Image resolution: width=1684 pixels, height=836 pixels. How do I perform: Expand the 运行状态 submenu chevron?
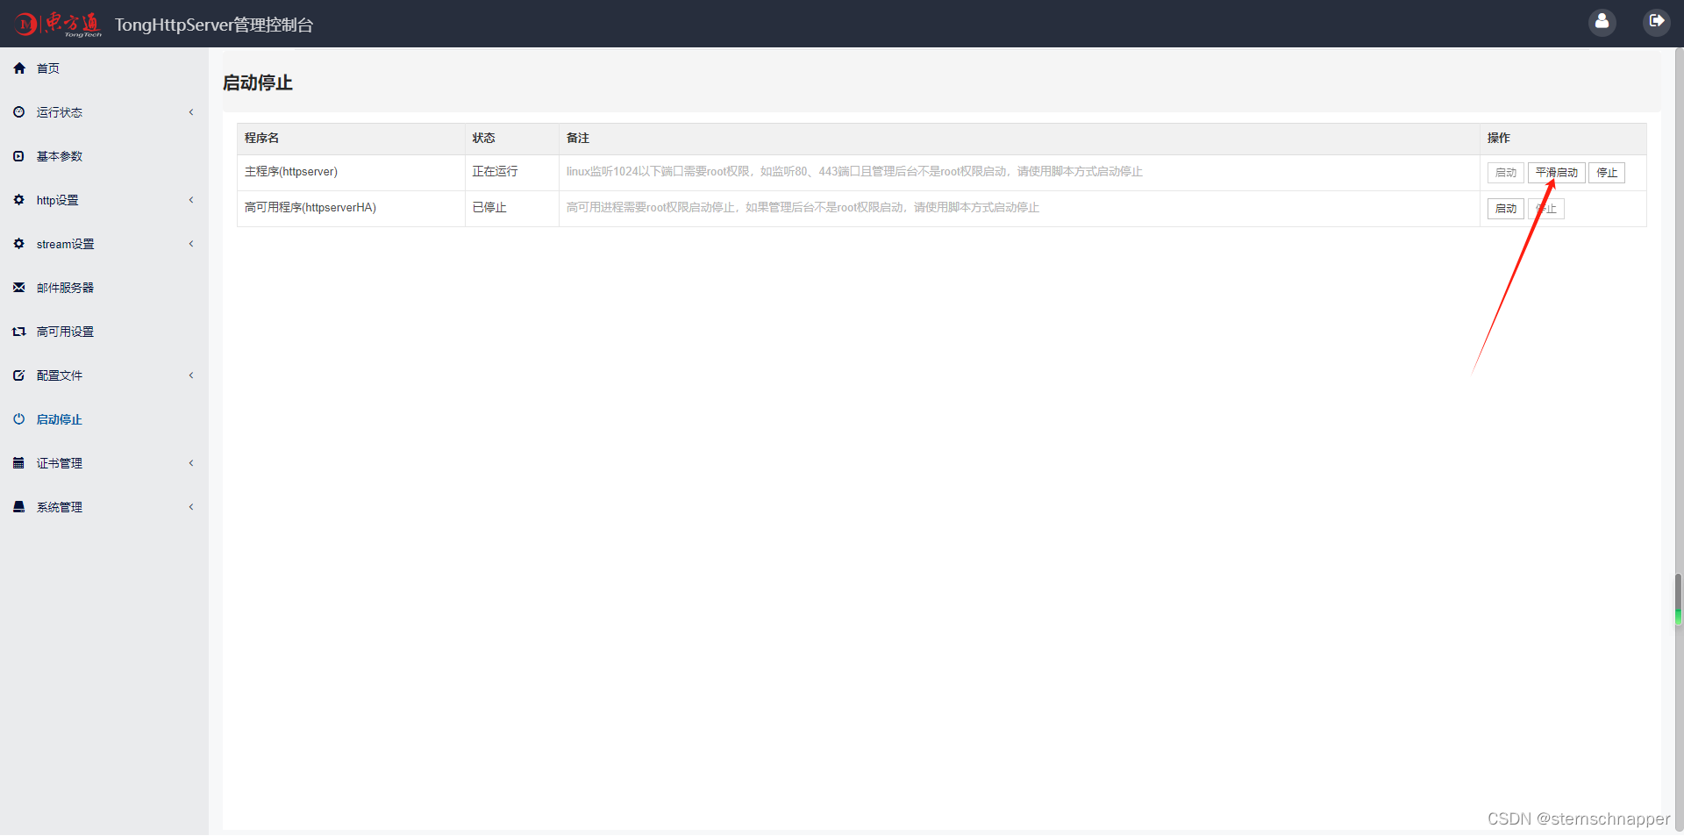pyautogui.click(x=191, y=112)
